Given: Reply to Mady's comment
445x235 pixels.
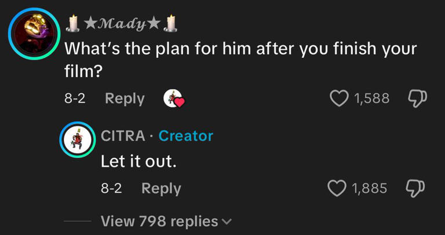Looking at the screenshot, I should click(125, 98).
